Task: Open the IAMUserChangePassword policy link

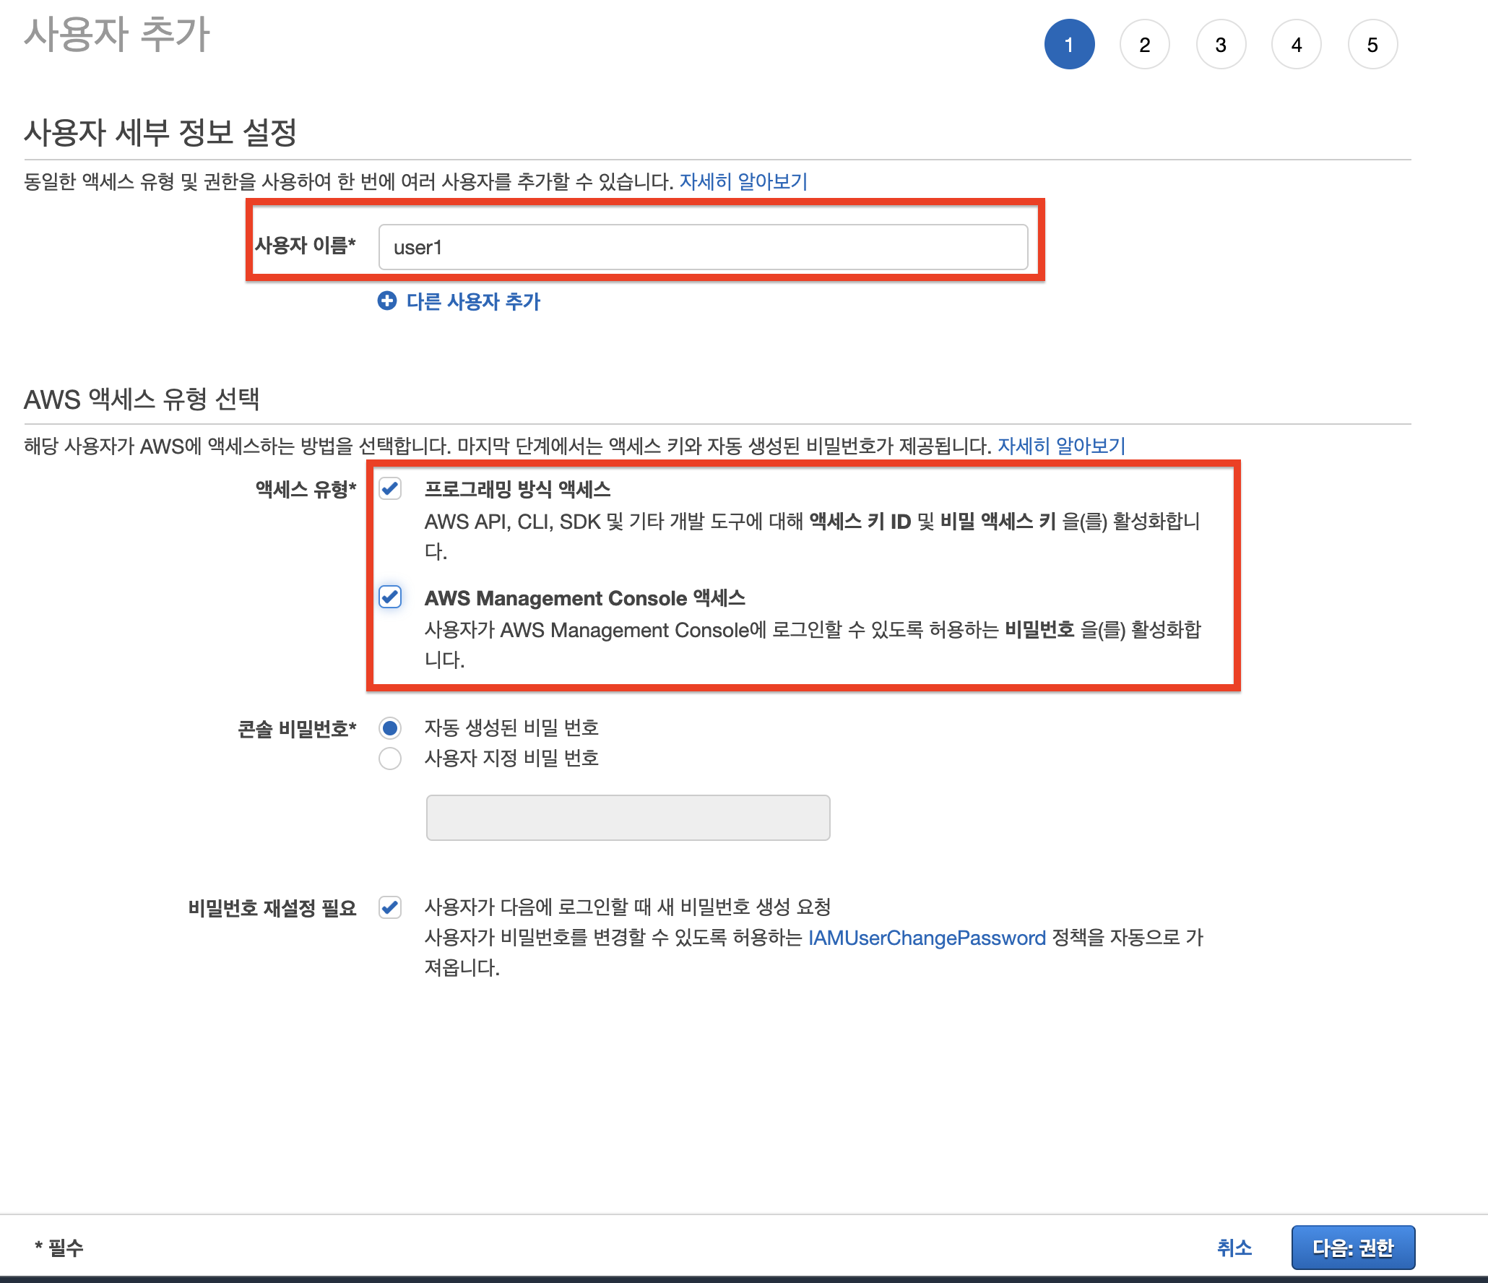Action: click(x=927, y=938)
